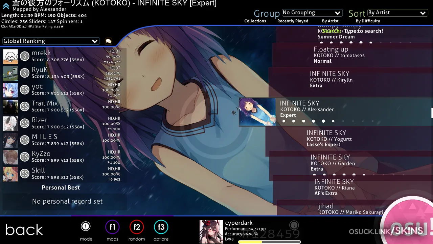Click yoc's score 7 901 612 entry
Image resolution: width=433 pixels, height=244 pixels.
(64, 90)
